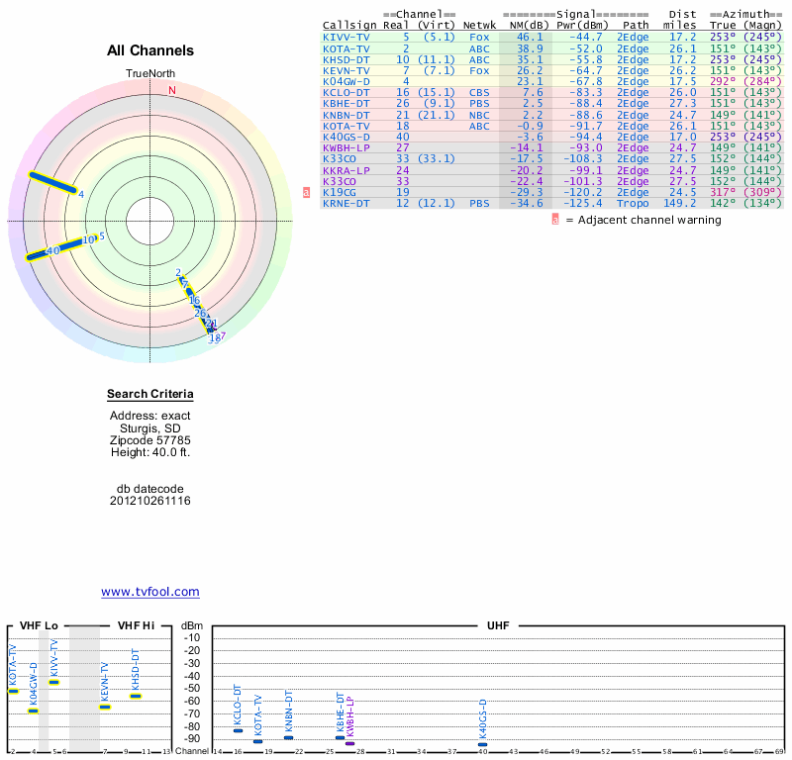Select the KHSD-DT callsign in the table
The height and width of the screenshot is (760, 792).
click(346, 59)
